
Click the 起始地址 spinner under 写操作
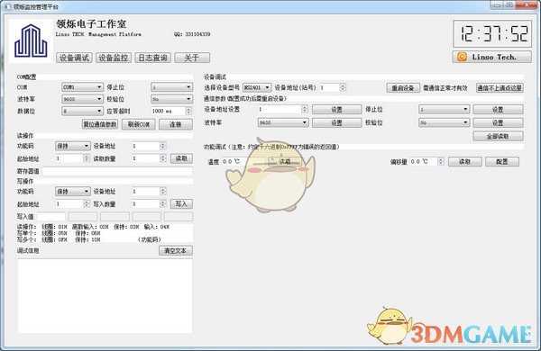point(72,204)
